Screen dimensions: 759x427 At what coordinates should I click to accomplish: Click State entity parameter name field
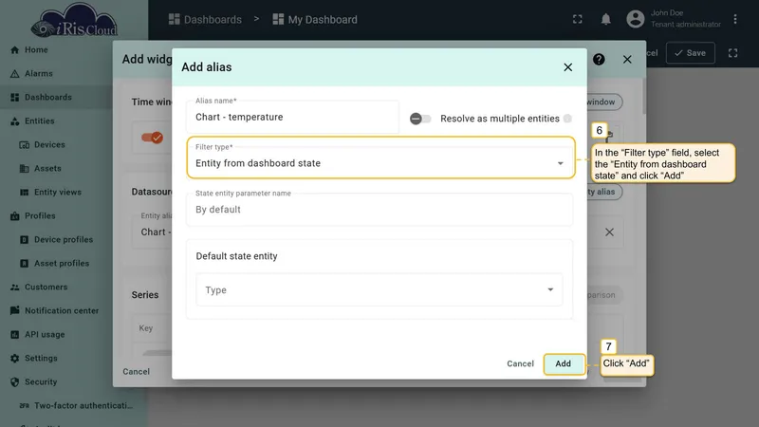click(x=379, y=210)
